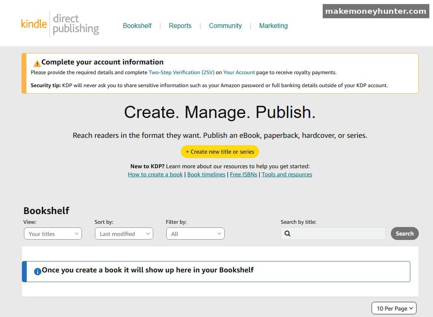Focus the Search by title input field
The height and width of the screenshot is (317, 433).
333,233
